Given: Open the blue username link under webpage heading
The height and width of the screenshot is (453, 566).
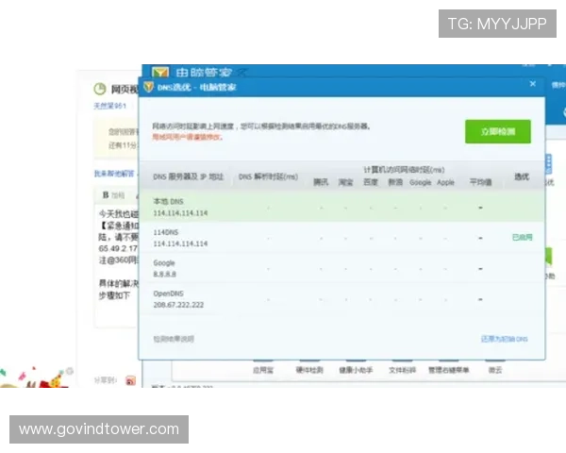Looking at the screenshot, I should coord(109,106).
